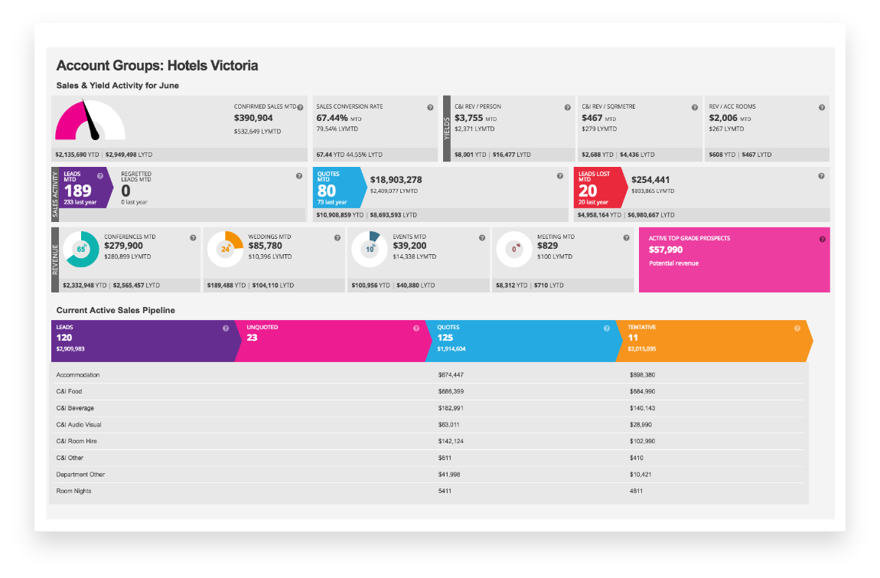Select the SALES ACTIVITY vertical tab
Viewport: 880px width, 578px height.
tap(55, 191)
